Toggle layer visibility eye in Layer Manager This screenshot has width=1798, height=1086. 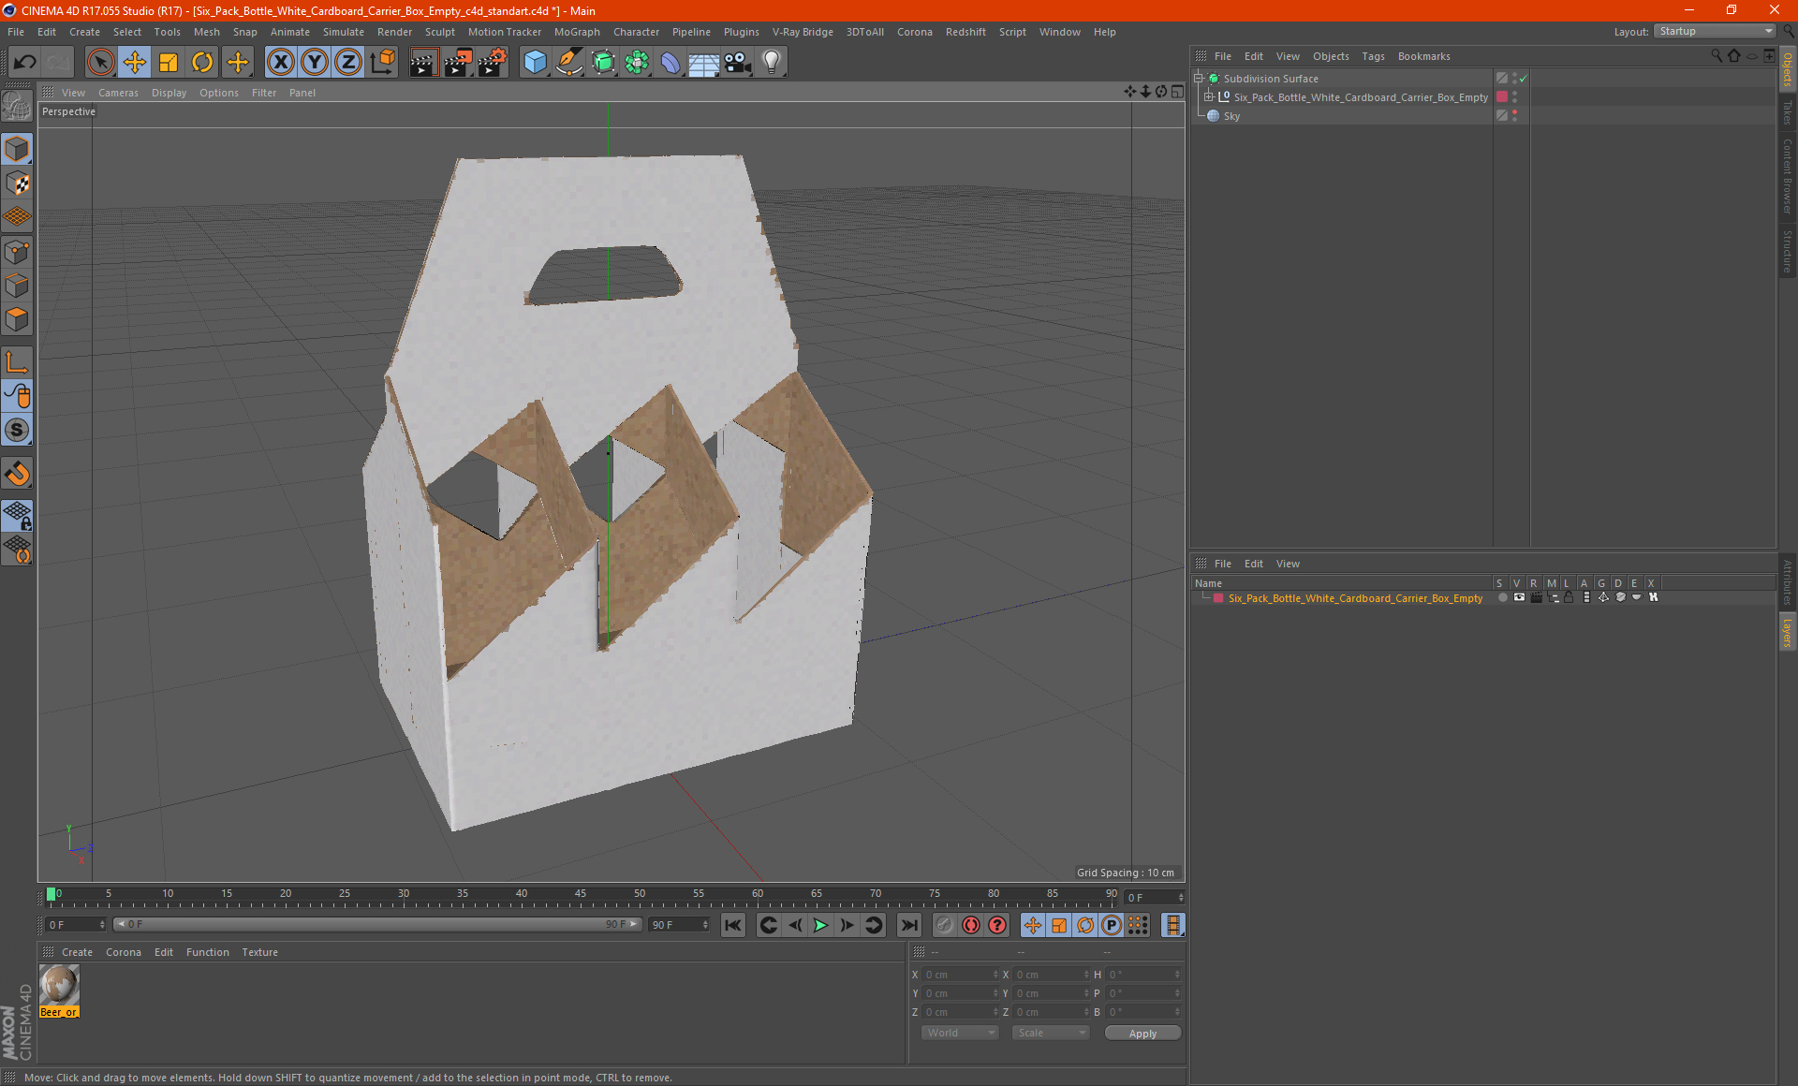[1519, 597]
